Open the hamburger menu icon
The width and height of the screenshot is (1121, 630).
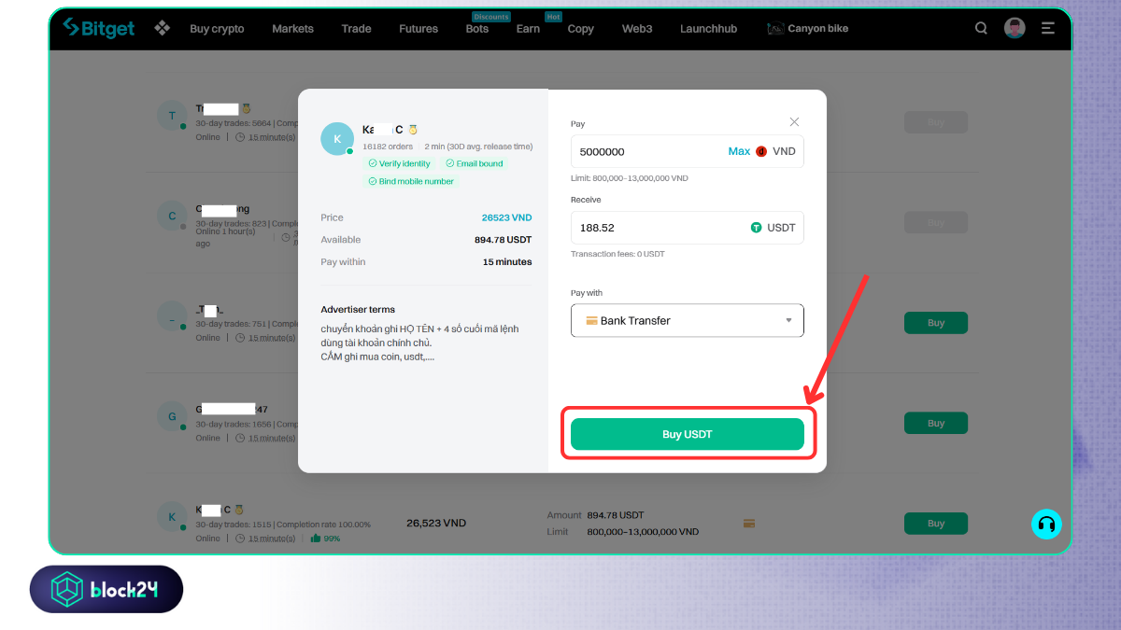(x=1048, y=28)
